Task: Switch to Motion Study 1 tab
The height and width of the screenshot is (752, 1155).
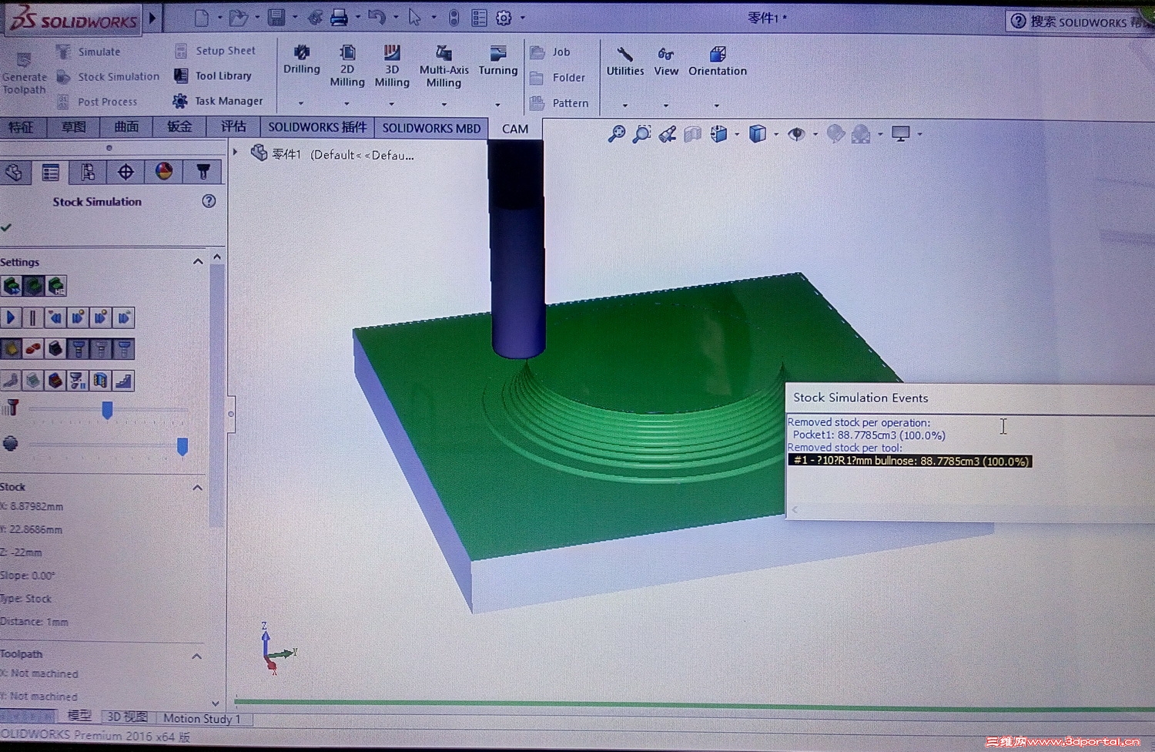Action: point(202,718)
